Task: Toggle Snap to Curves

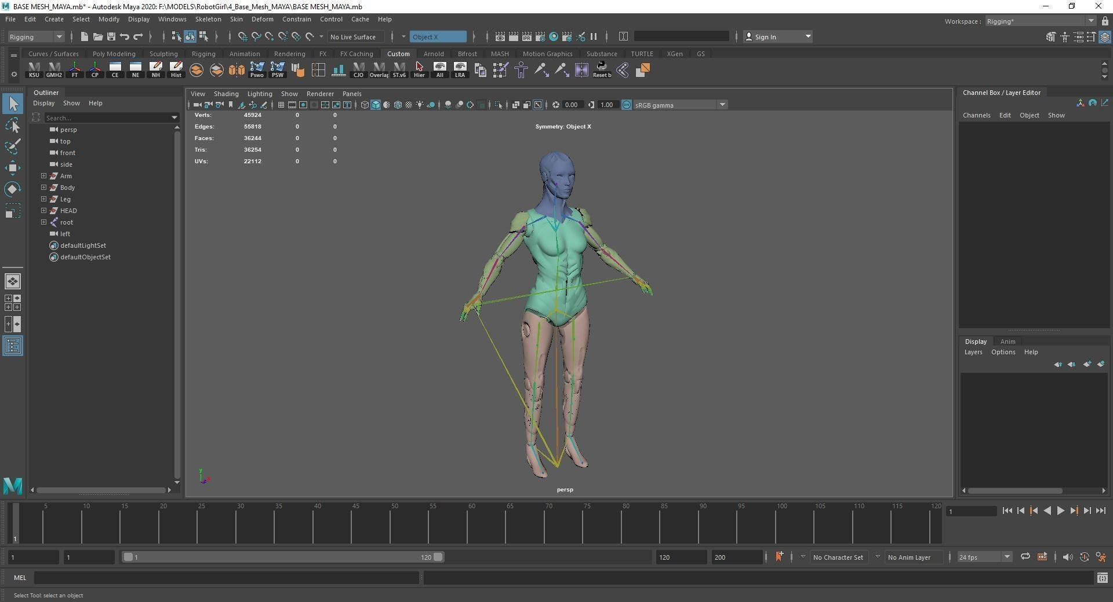Action: click(256, 36)
